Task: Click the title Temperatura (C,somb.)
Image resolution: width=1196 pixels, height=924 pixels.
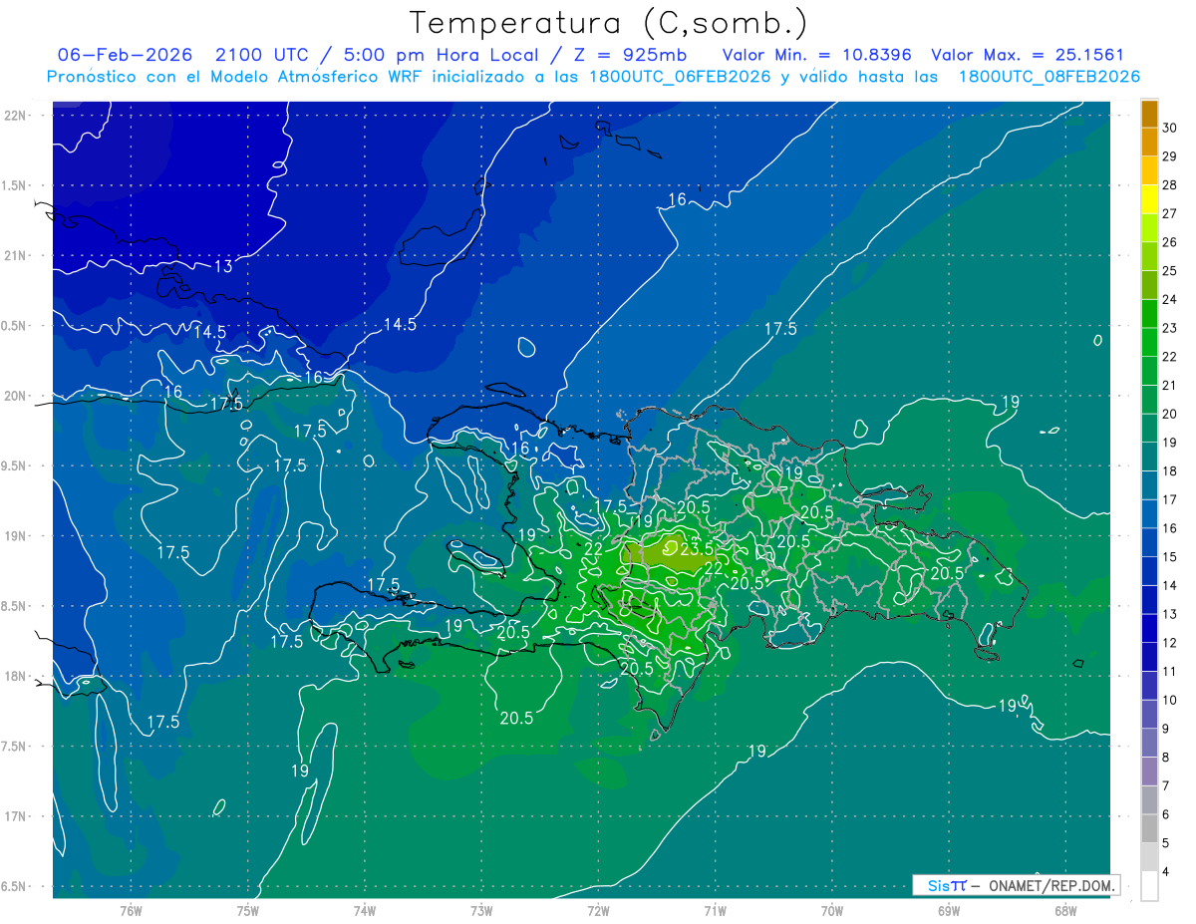Action: click(x=609, y=23)
